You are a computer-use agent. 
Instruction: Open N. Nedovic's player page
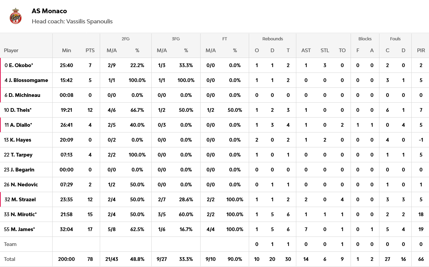pos(24,185)
